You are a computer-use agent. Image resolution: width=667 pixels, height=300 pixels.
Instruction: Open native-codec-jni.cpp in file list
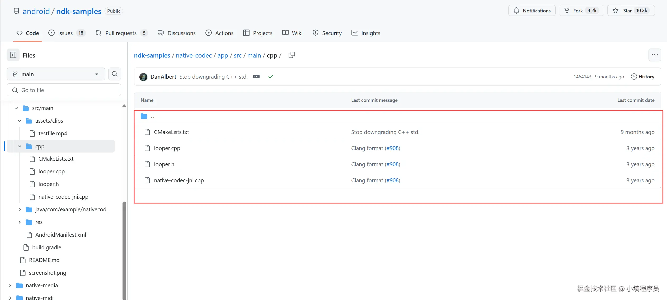click(x=179, y=180)
